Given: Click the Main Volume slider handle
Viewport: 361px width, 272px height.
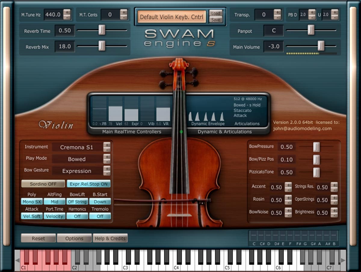Looking at the screenshot, I should click(321, 46).
